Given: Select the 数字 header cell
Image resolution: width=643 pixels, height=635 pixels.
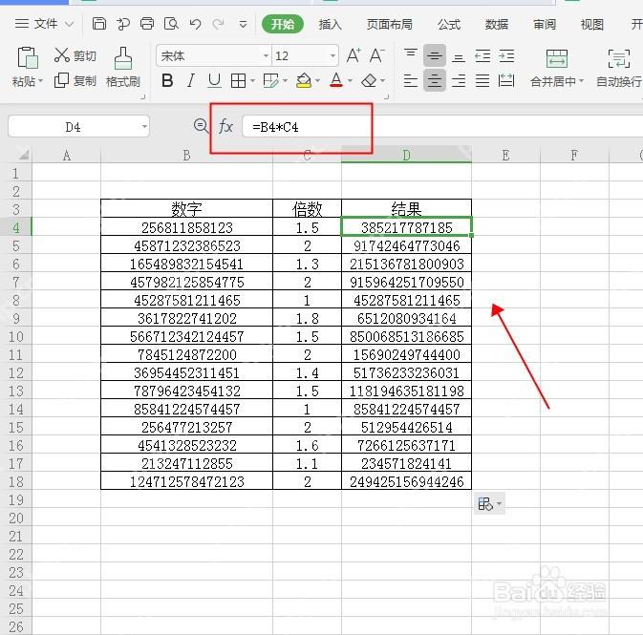Looking at the screenshot, I should (186, 209).
